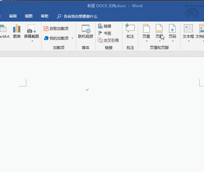
Task: Expand the 屏幕截图 dropdown arrow
Action: [x=32, y=41]
